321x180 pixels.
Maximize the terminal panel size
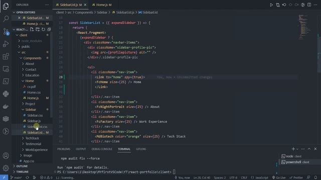point(309,149)
